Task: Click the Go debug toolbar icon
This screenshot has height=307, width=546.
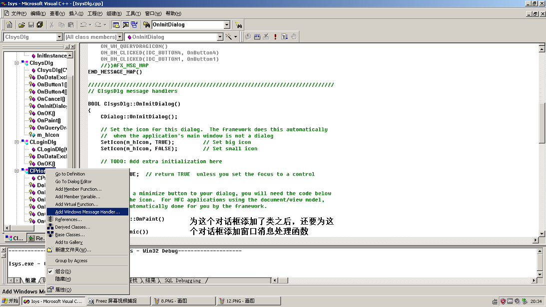Action: 285,36
